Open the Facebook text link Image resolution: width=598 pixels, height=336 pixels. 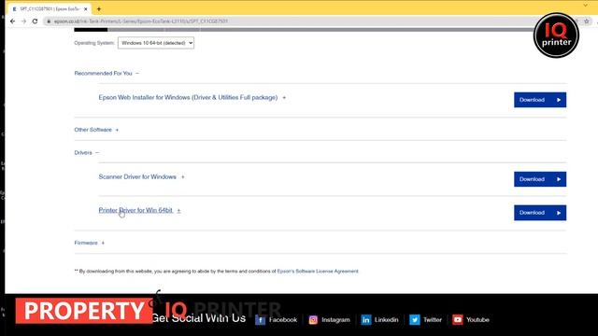coord(283,320)
